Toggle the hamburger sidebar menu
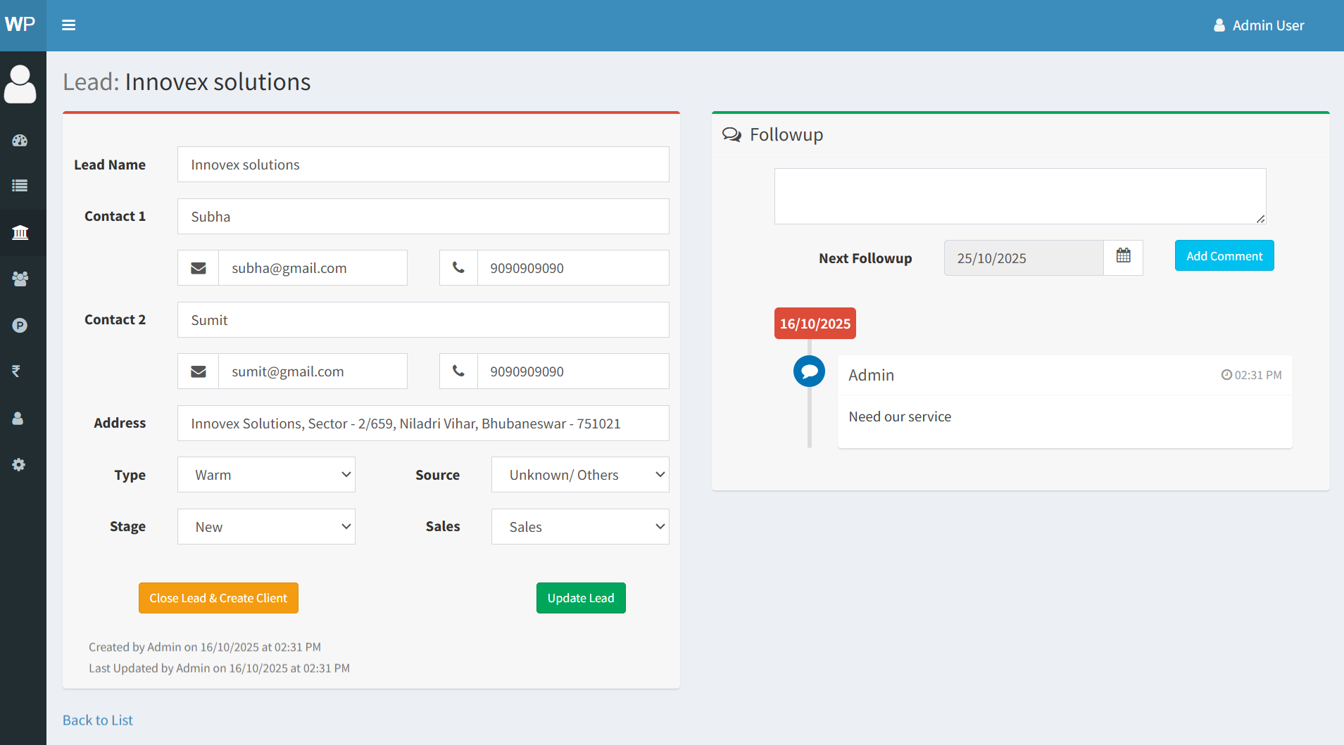Viewport: 1344px width, 745px height. [68, 25]
